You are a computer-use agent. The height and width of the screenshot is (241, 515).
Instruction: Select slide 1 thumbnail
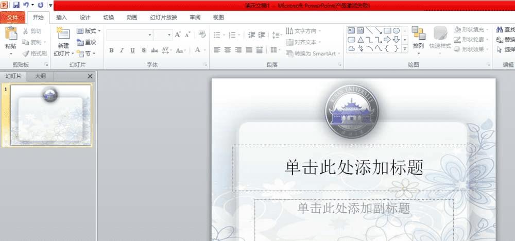click(50, 115)
